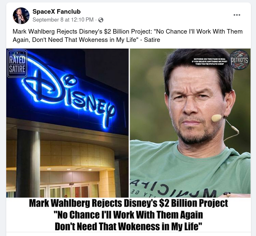Click the globe public audience icon

pyautogui.click(x=101, y=20)
